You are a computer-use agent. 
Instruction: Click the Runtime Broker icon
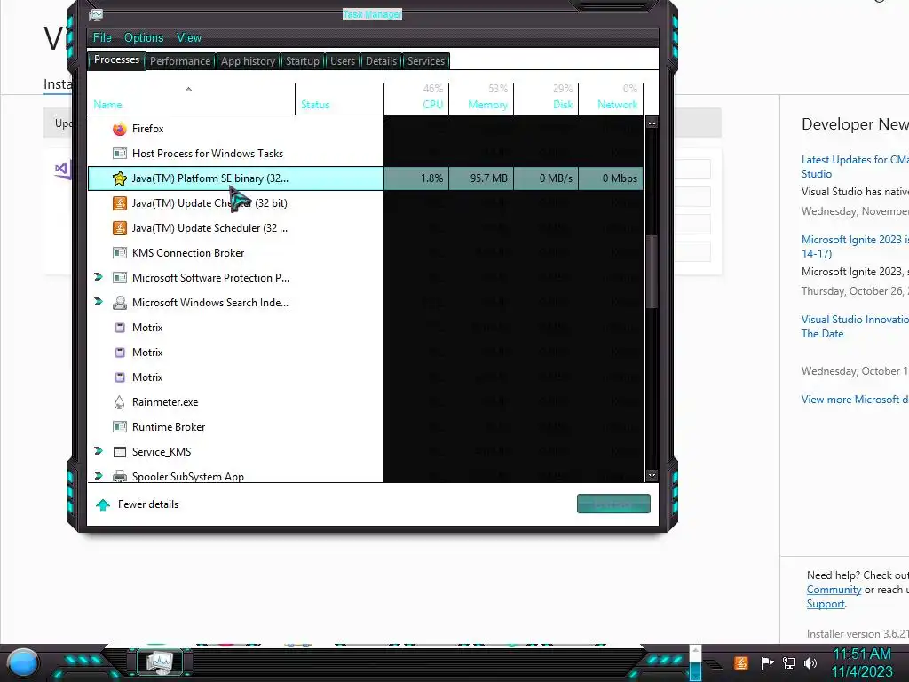pyautogui.click(x=120, y=427)
